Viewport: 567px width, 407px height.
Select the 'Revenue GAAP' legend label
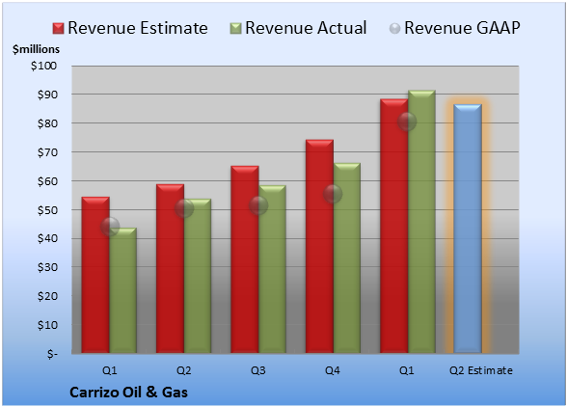pos(462,28)
